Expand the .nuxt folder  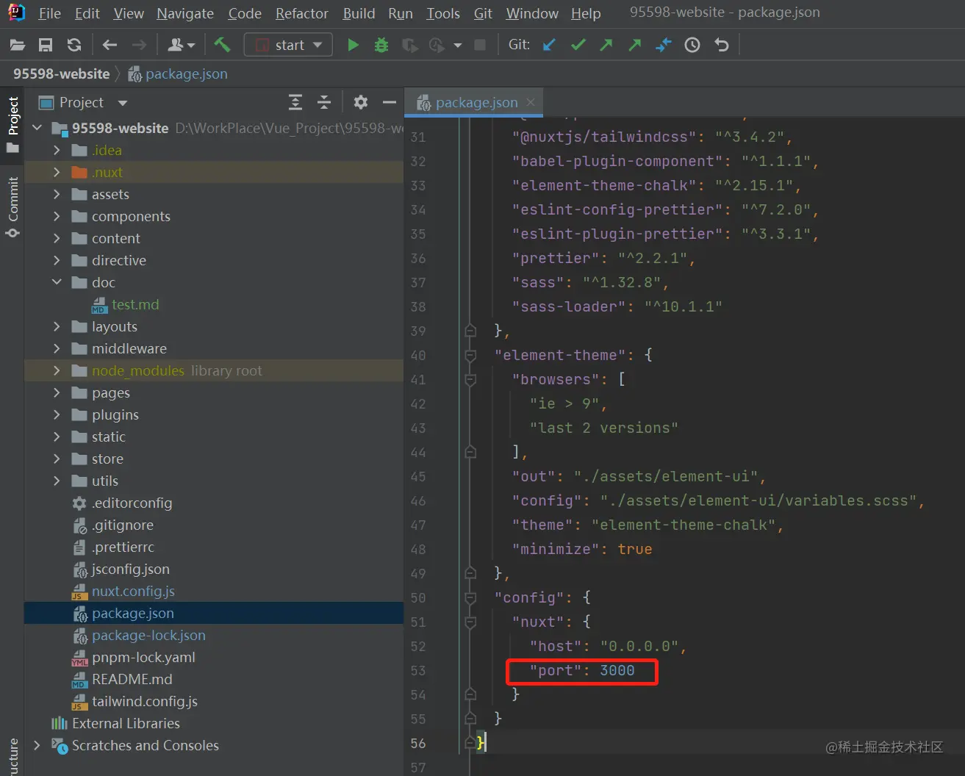pyautogui.click(x=57, y=172)
